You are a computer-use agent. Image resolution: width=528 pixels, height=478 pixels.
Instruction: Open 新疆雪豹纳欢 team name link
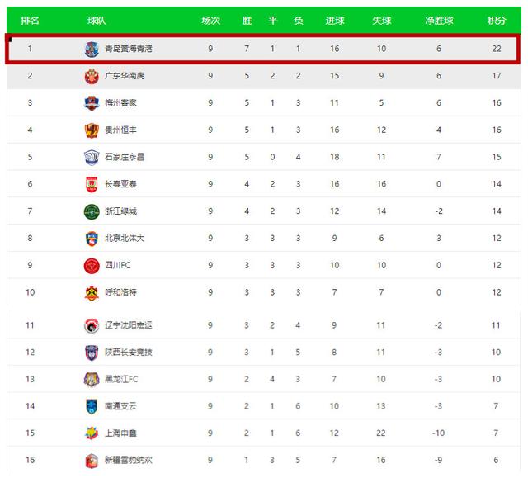129,461
